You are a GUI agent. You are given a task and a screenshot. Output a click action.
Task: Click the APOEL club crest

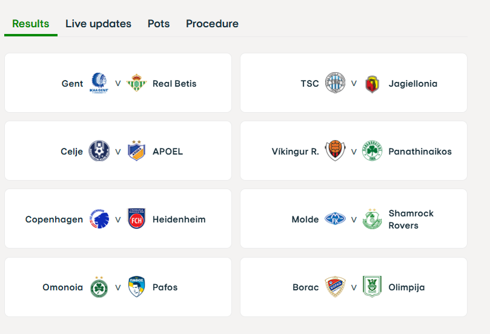coord(136,151)
